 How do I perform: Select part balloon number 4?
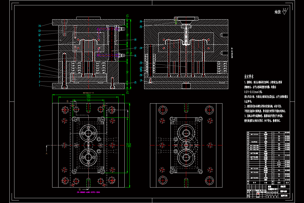pyautogui.click(x=40, y=73)
